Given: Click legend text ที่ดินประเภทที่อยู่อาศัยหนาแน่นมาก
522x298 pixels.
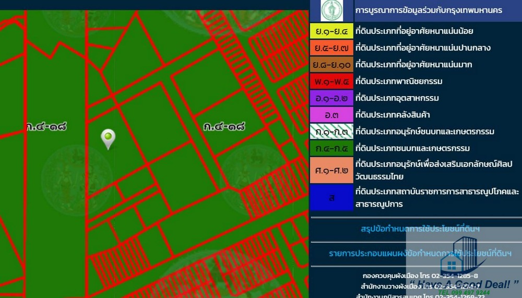Looking at the screenshot, I should click(x=413, y=64).
